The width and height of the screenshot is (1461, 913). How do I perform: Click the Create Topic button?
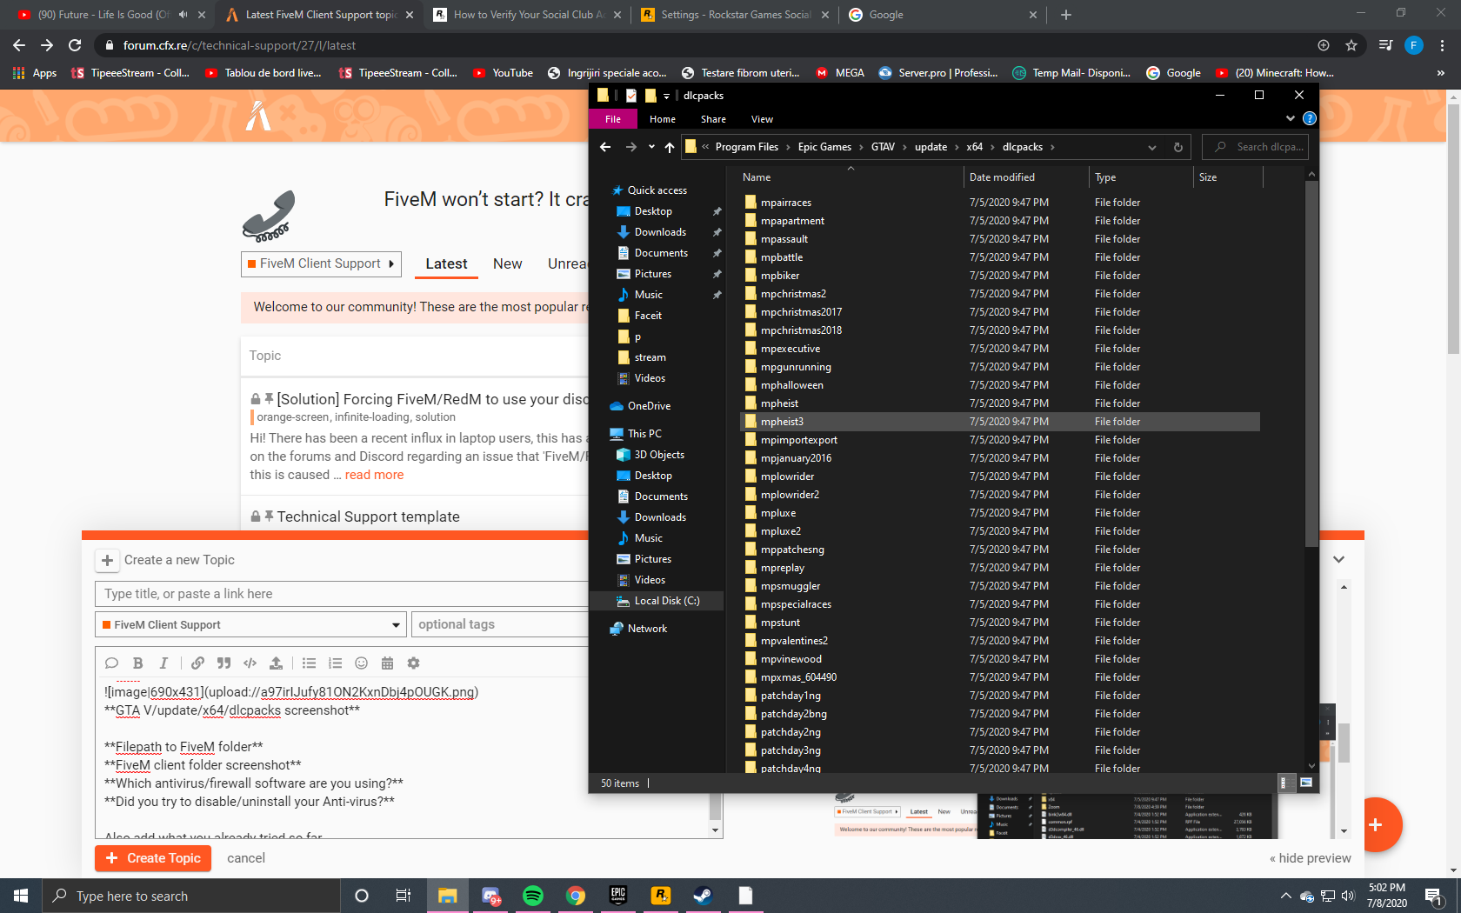pyautogui.click(x=153, y=858)
